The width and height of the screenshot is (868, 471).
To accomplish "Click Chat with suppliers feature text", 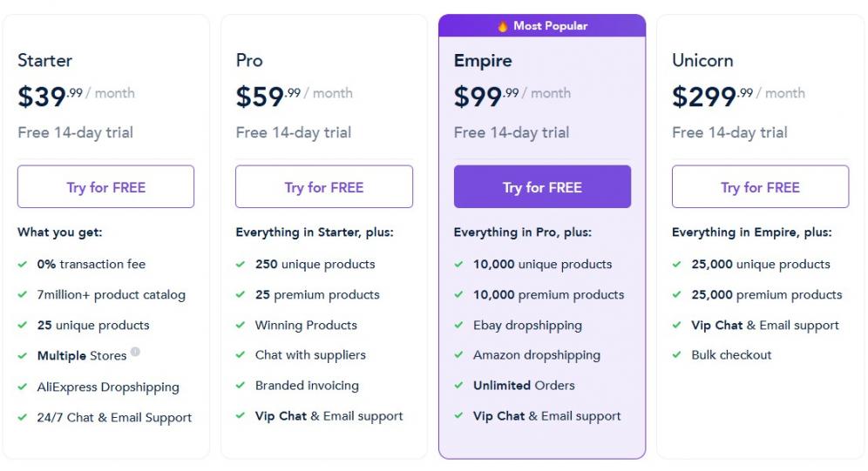I will pyautogui.click(x=310, y=355).
